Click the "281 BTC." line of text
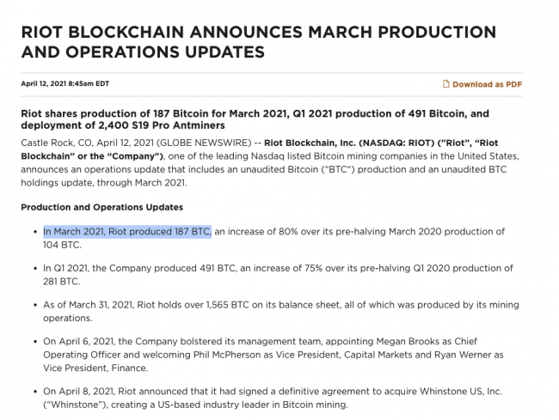 pyautogui.click(x=62, y=282)
